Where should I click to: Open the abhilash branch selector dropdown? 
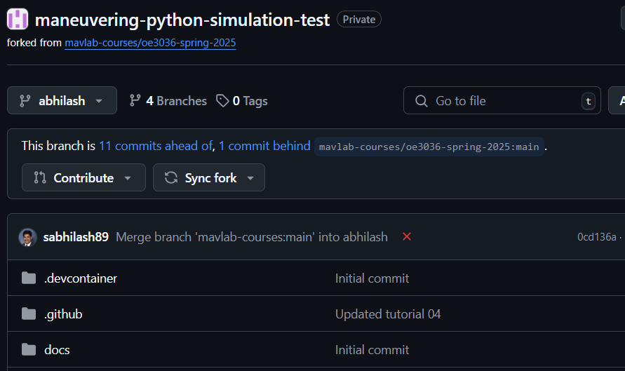point(62,101)
